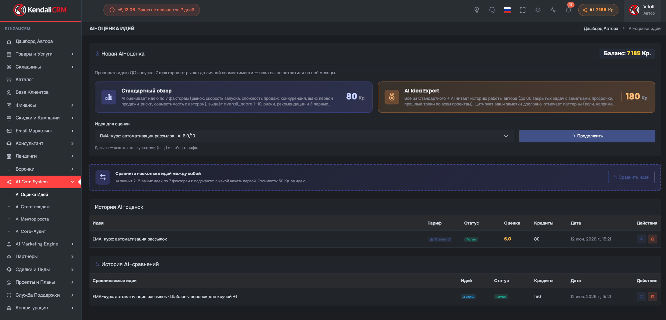Click the Стандартный обзор bar chart icon
Screen dimensions: 666x320
click(109, 97)
